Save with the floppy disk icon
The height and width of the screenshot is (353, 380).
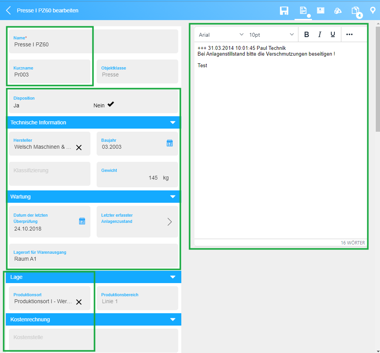click(284, 11)
